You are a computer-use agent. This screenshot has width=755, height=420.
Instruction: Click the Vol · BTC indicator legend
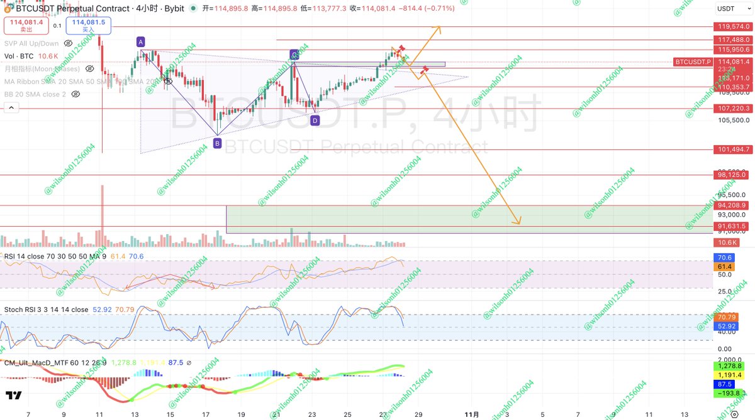coord(32,56)
